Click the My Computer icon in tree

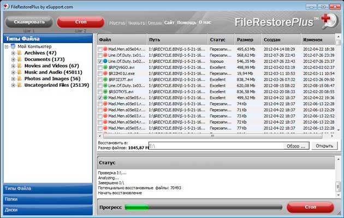point(13,46)
